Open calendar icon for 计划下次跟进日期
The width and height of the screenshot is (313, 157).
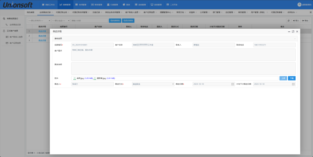293,84
